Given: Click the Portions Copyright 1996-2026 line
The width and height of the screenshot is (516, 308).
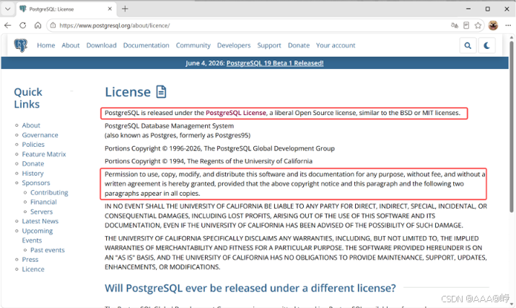Looking at the screenshot, I should [x=219, y=148].
